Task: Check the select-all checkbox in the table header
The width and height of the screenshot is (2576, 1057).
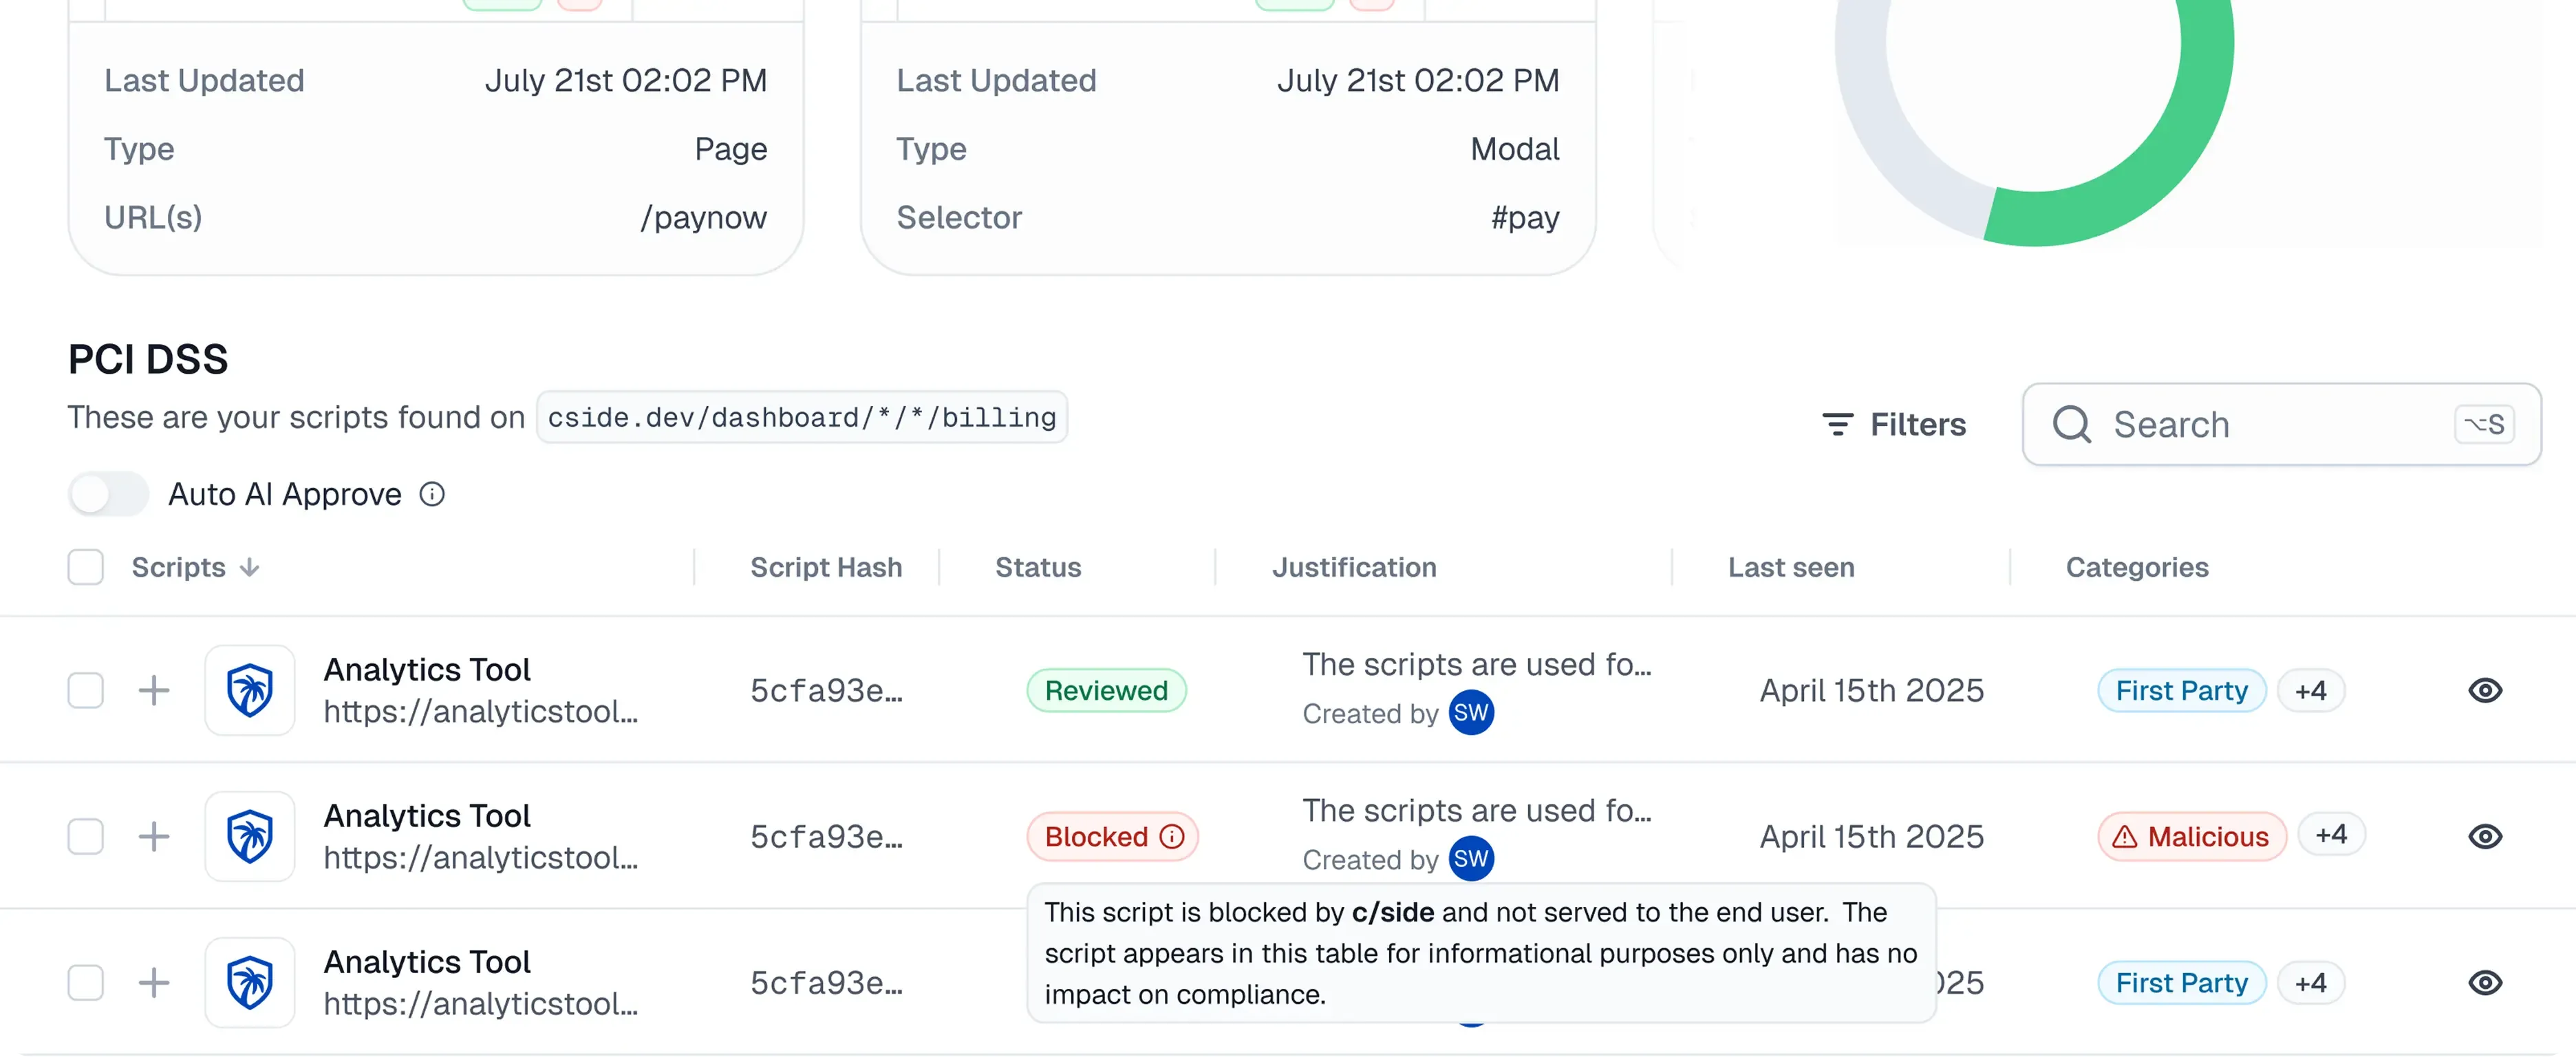Action: pyautogui.click(x=86, y=567)
